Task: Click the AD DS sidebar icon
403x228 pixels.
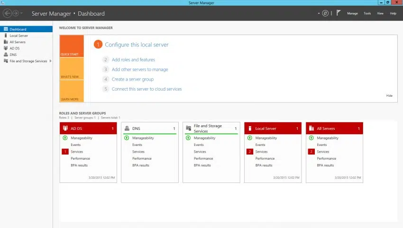Action: tap(6, 48)
